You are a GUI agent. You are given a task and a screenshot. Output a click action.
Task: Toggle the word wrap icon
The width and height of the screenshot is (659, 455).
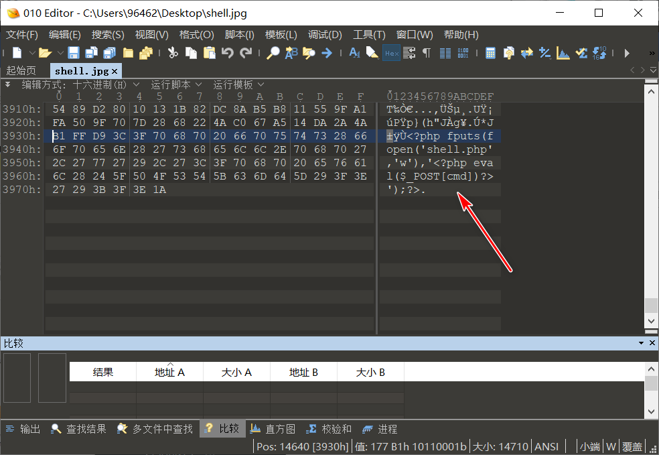[409, 52]
